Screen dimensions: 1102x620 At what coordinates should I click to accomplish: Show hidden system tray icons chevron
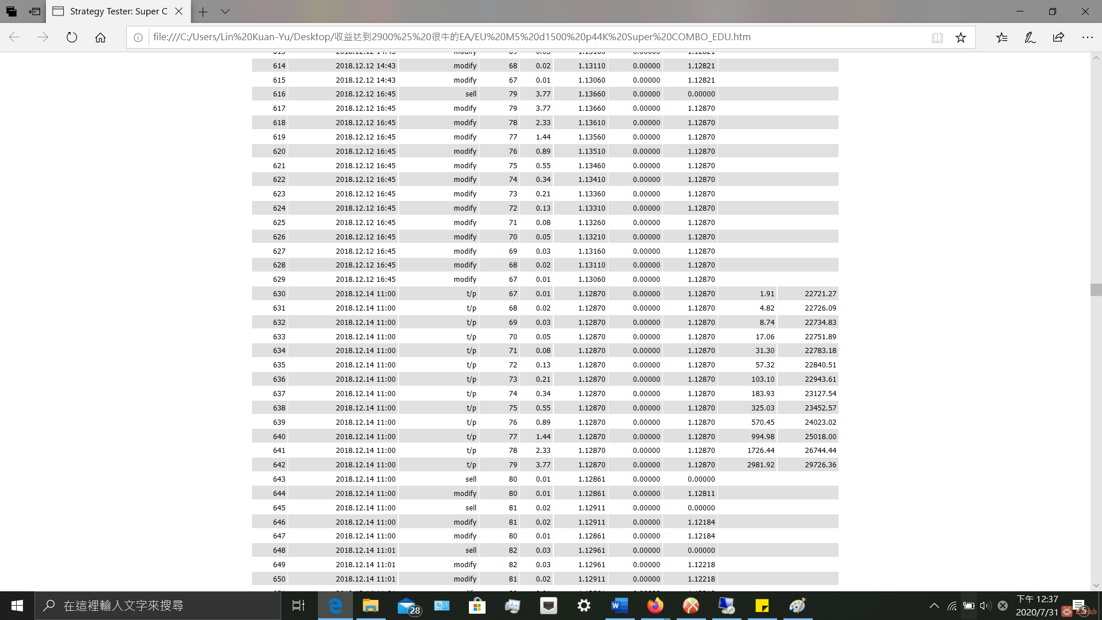934,606
